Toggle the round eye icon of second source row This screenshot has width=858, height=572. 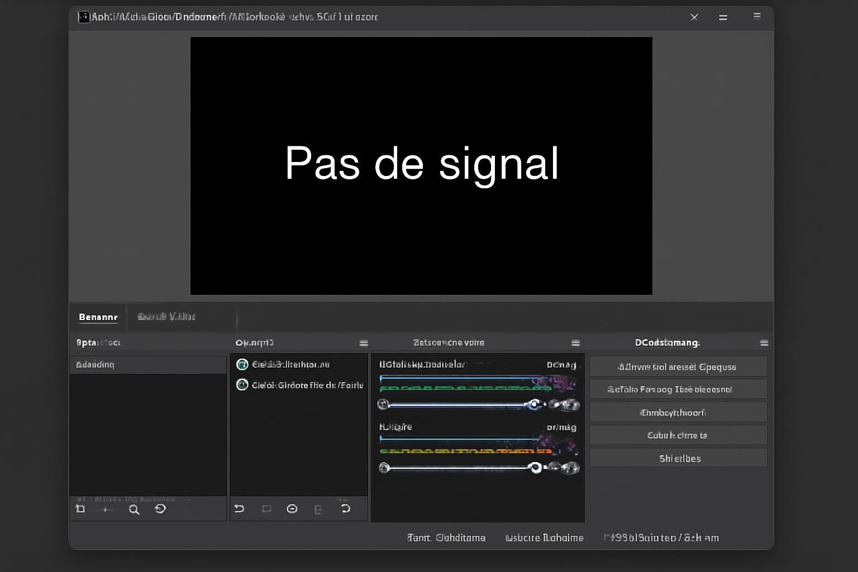tap(242, 384)
